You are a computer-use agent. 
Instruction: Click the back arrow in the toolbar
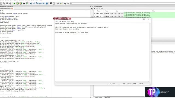[x=65, y=4]
